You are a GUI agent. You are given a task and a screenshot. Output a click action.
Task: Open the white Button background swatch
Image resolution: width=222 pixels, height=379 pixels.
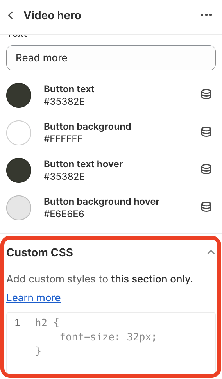pyautogui.click(x=19, y=133)
